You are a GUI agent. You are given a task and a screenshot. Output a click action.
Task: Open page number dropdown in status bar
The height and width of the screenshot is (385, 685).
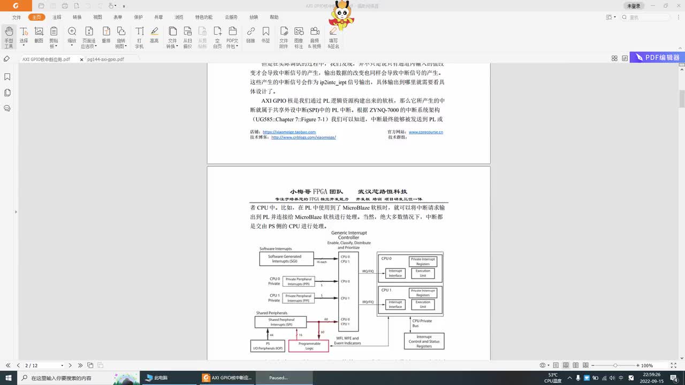(62, 365)
